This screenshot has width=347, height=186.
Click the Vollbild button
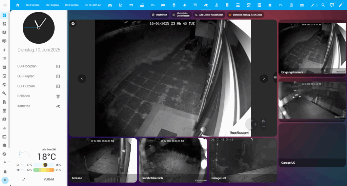pyautogui.click(x=49, y=179)
